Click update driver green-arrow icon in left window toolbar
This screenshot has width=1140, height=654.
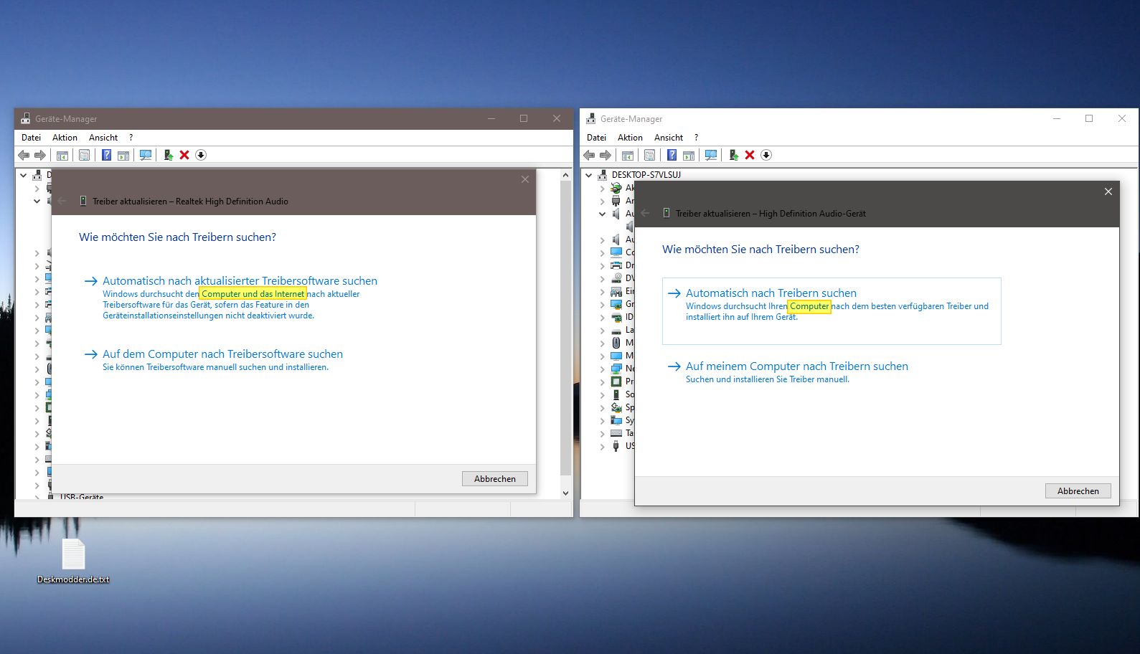coord(168,155)
